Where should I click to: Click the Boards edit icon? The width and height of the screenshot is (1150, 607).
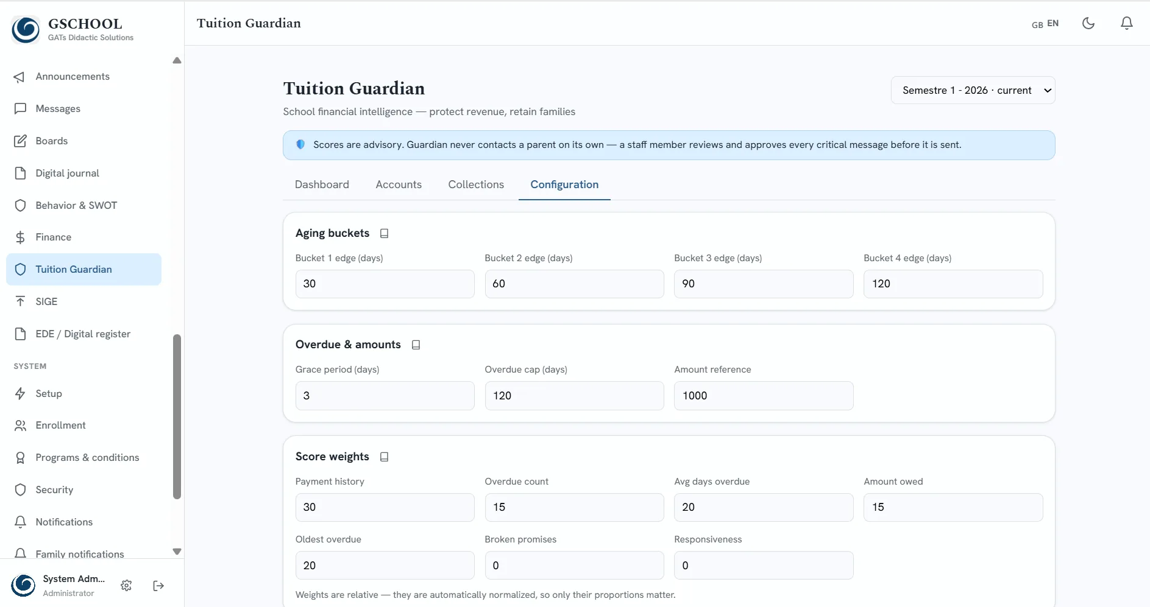20,141
